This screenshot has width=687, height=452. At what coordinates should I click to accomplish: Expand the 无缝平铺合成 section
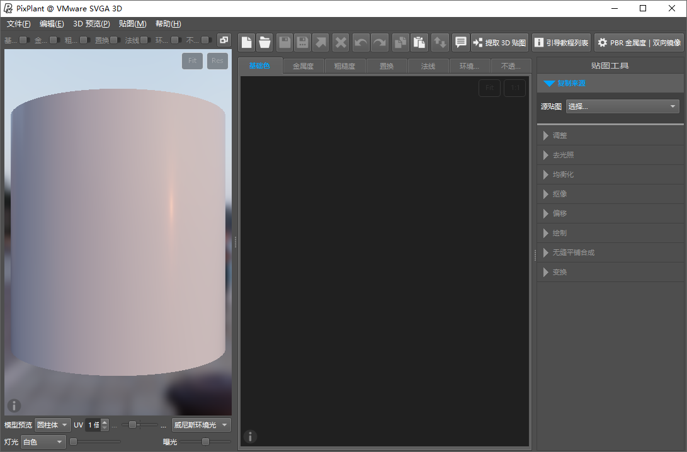pos(610,252)
